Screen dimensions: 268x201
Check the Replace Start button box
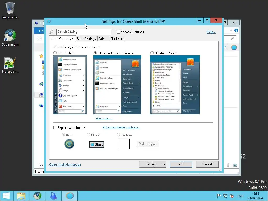55,128
